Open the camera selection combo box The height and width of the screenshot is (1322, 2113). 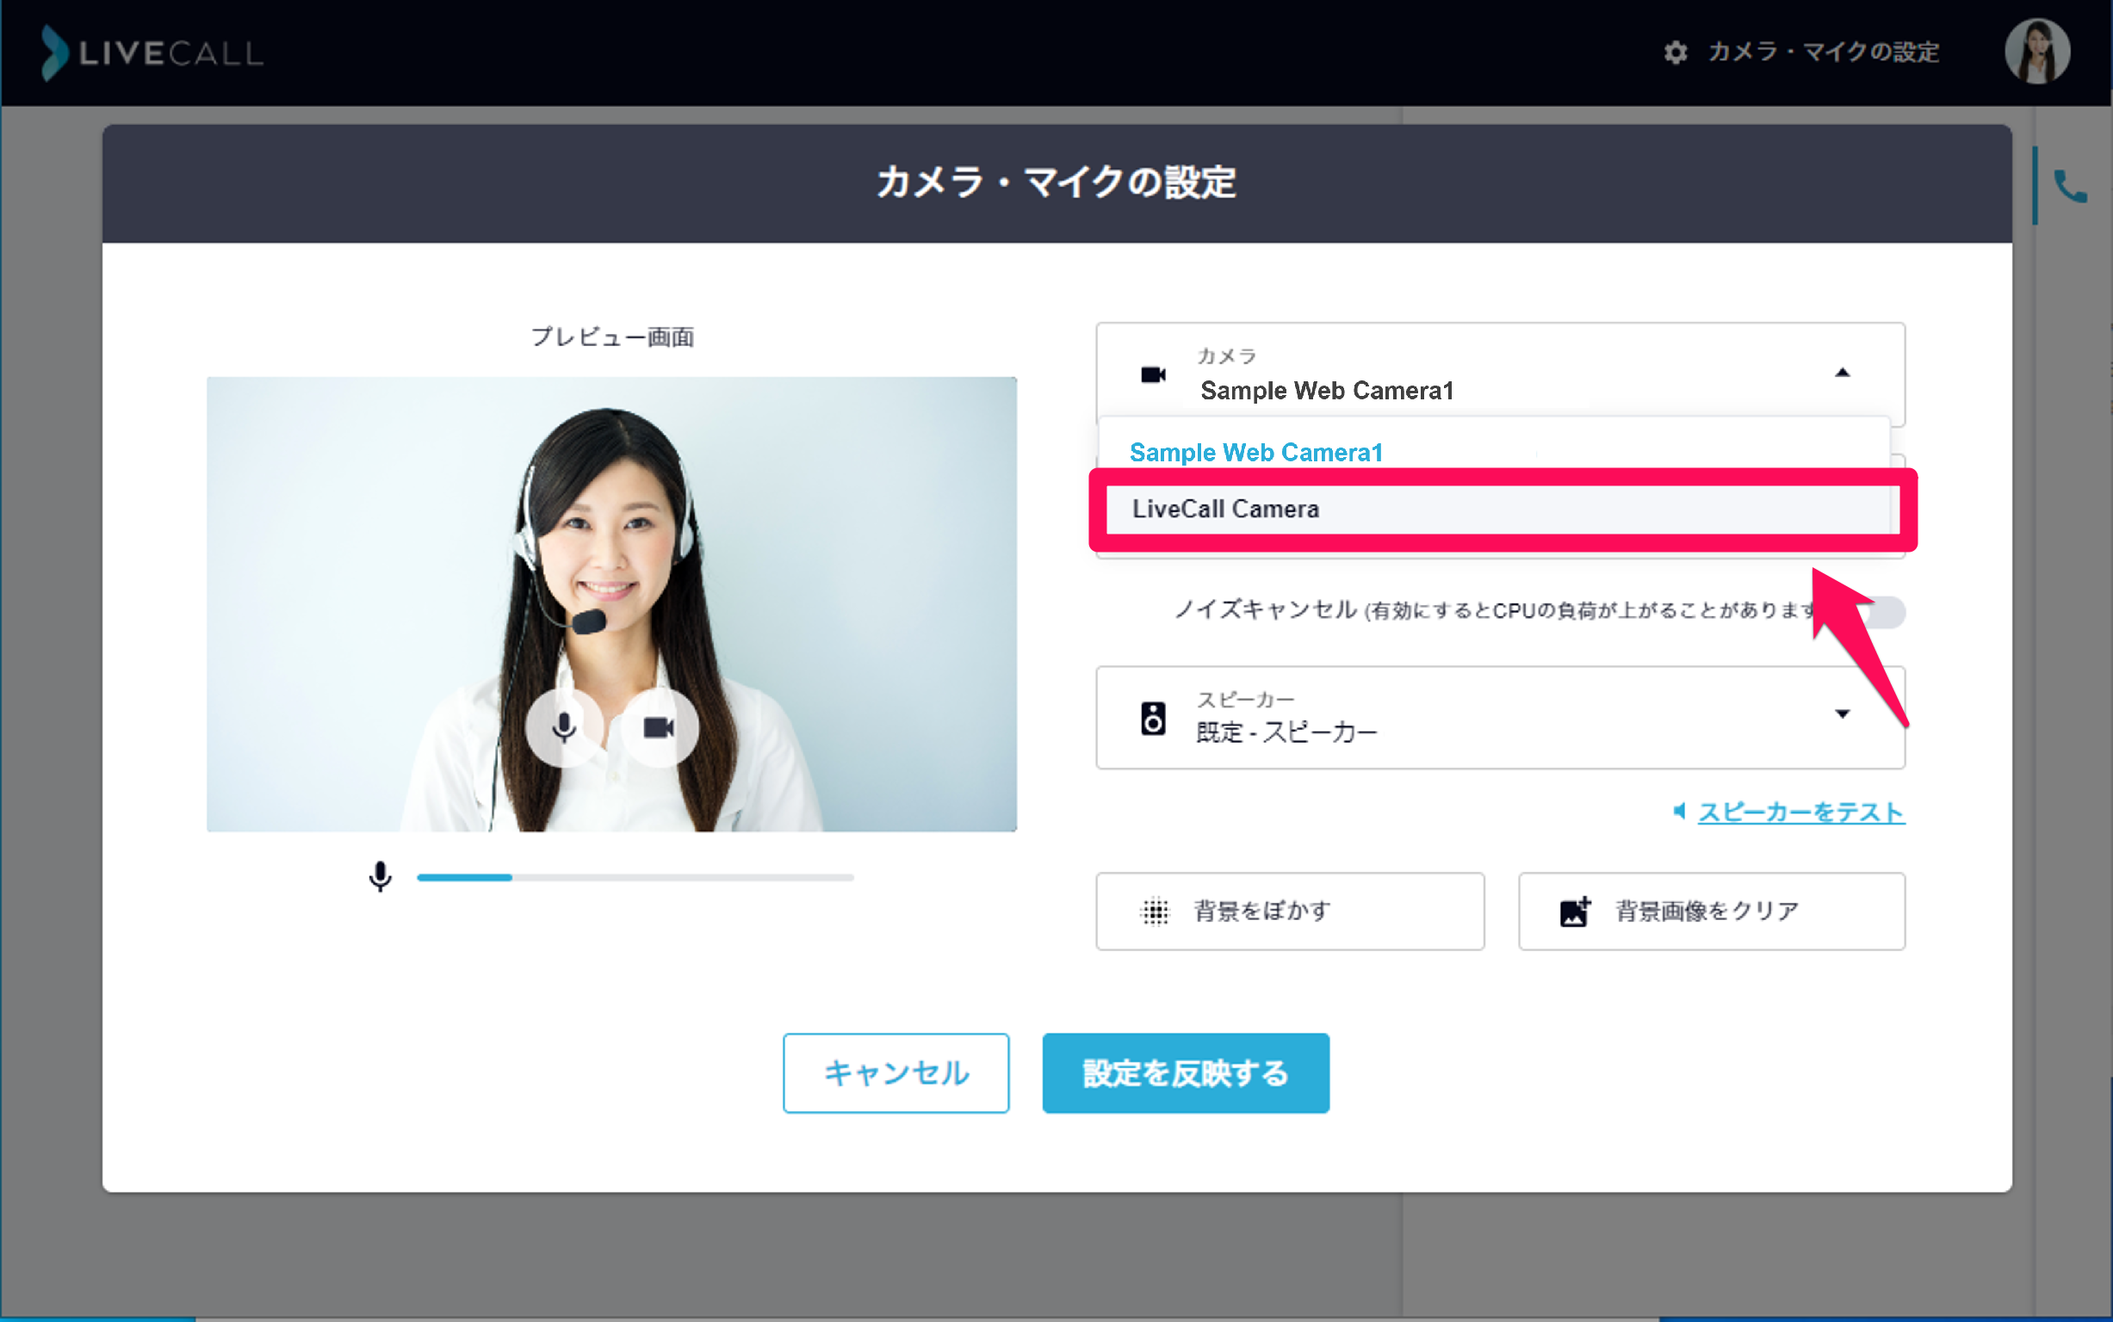[1500, 374]
